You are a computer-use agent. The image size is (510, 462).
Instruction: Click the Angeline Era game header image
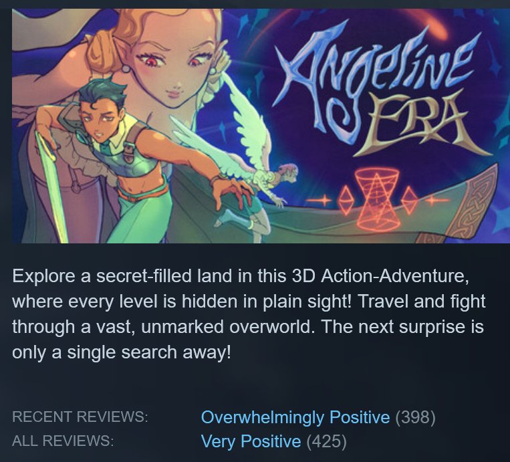261,126
